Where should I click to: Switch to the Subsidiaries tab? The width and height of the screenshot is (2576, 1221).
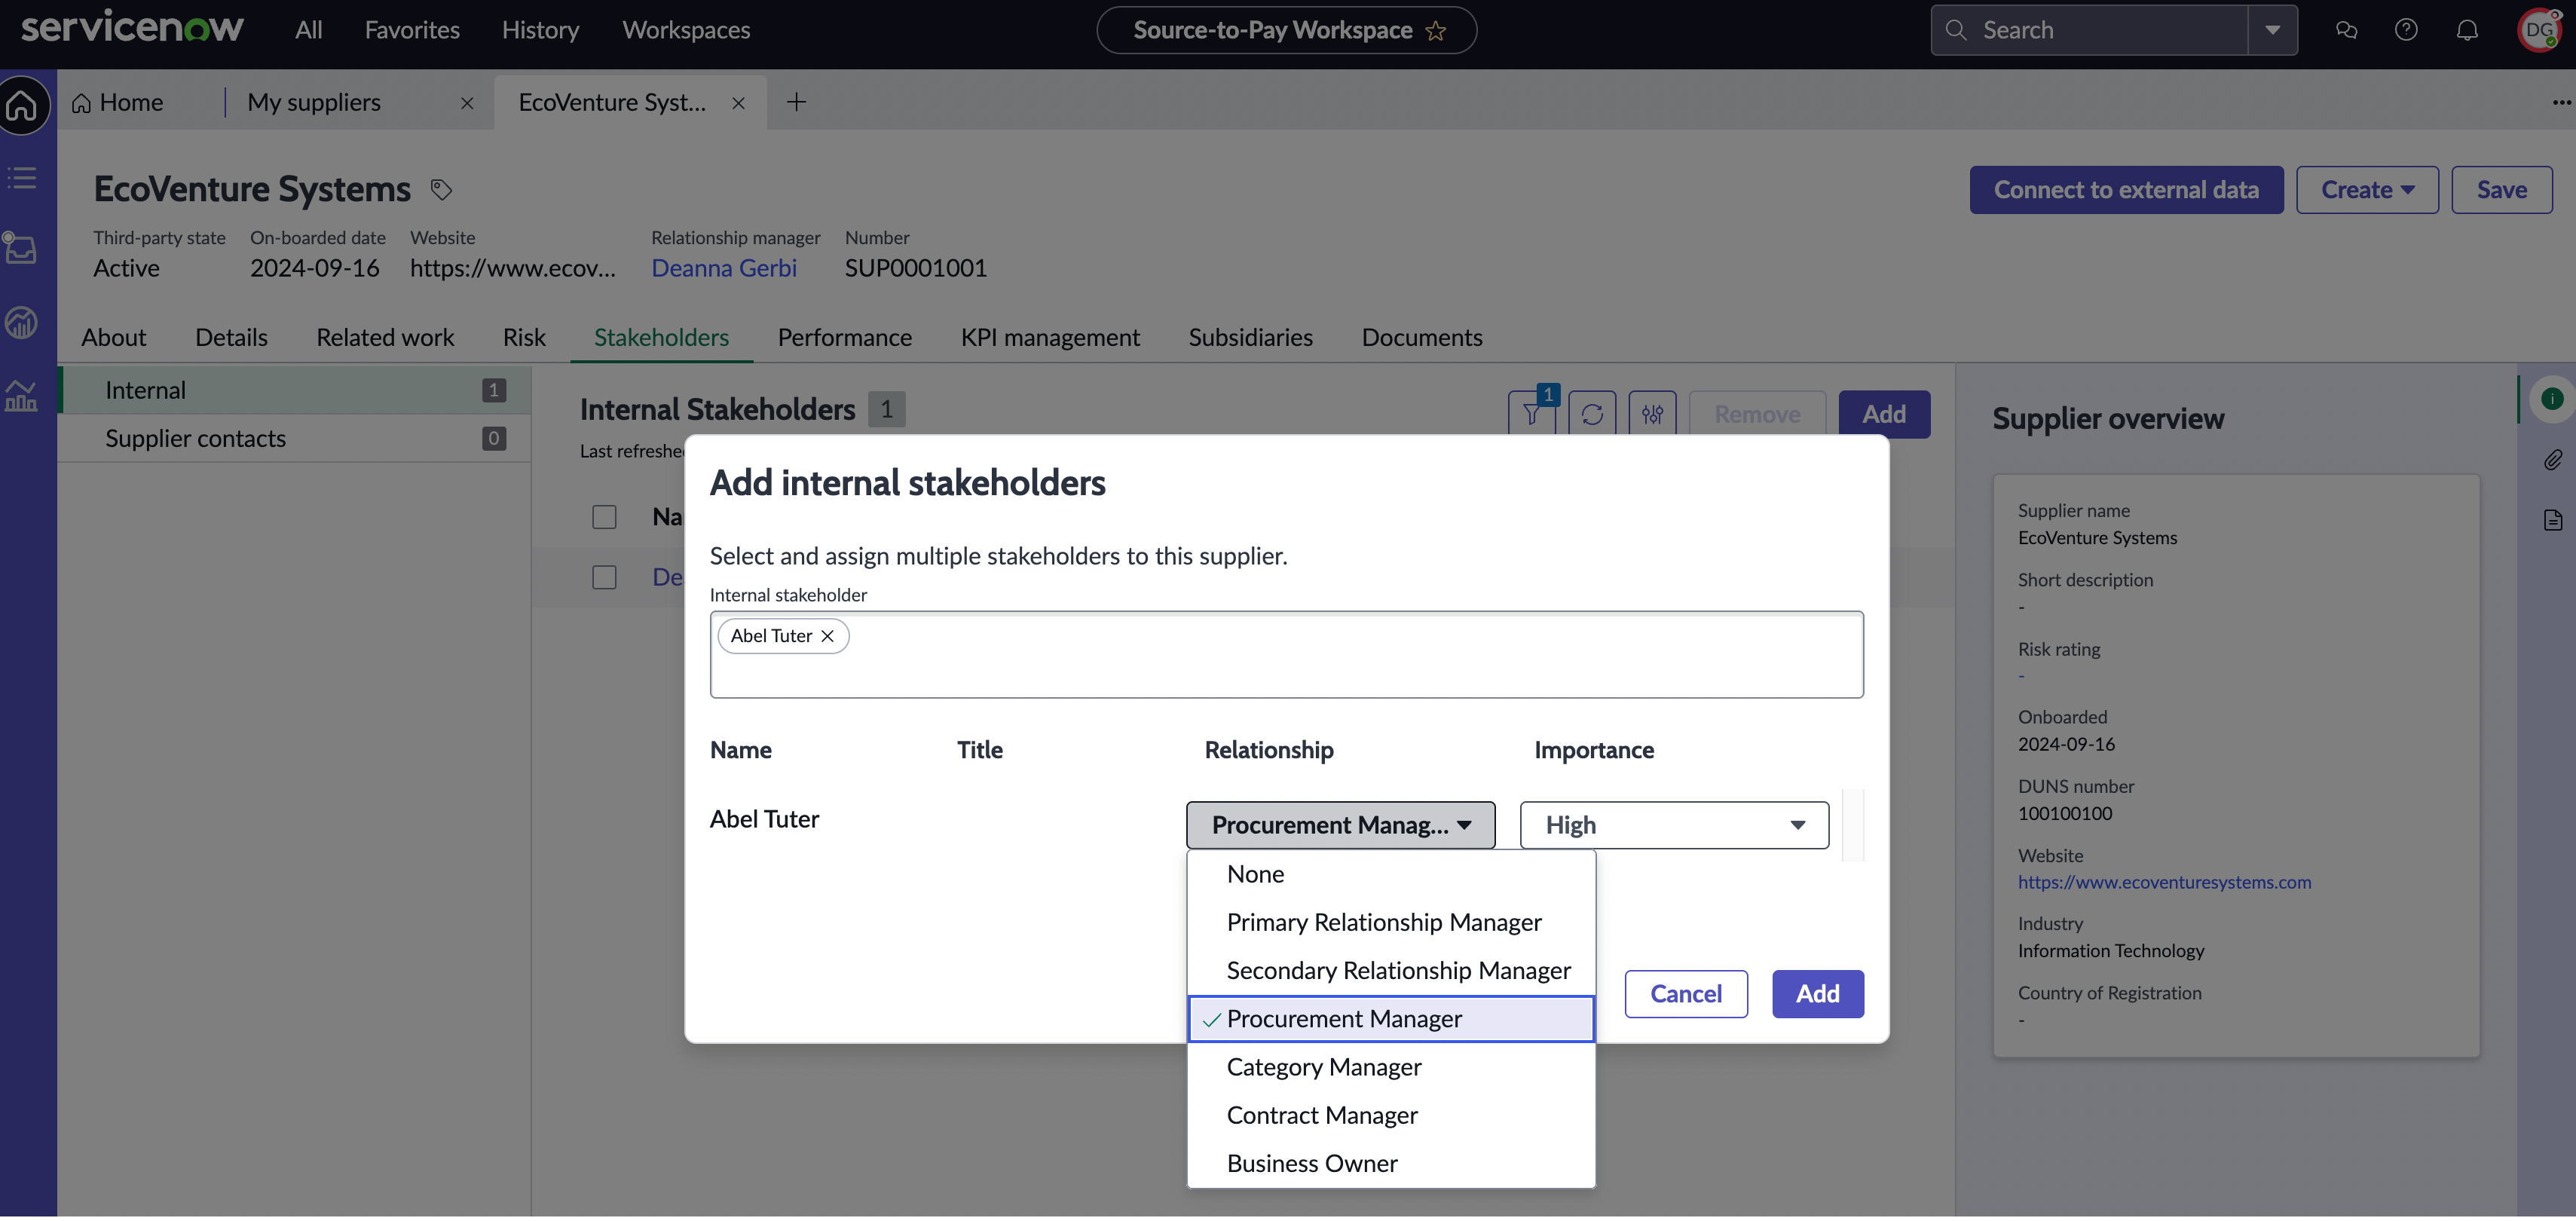tap(1250, 337)
